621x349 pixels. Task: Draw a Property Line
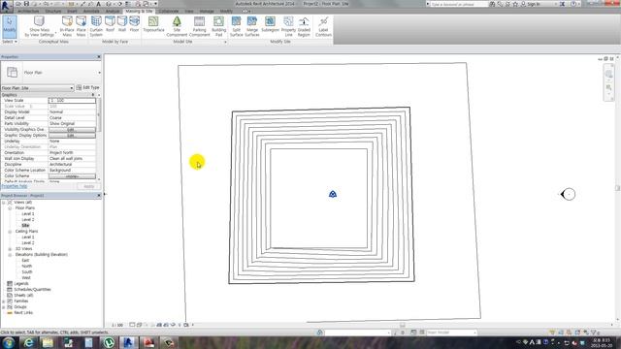point(288,26)
